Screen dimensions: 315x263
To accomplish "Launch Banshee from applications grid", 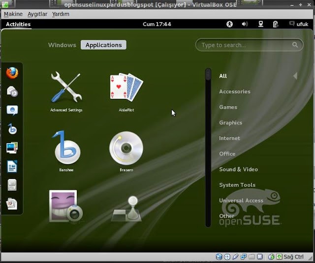I will [x=66, y=151].
